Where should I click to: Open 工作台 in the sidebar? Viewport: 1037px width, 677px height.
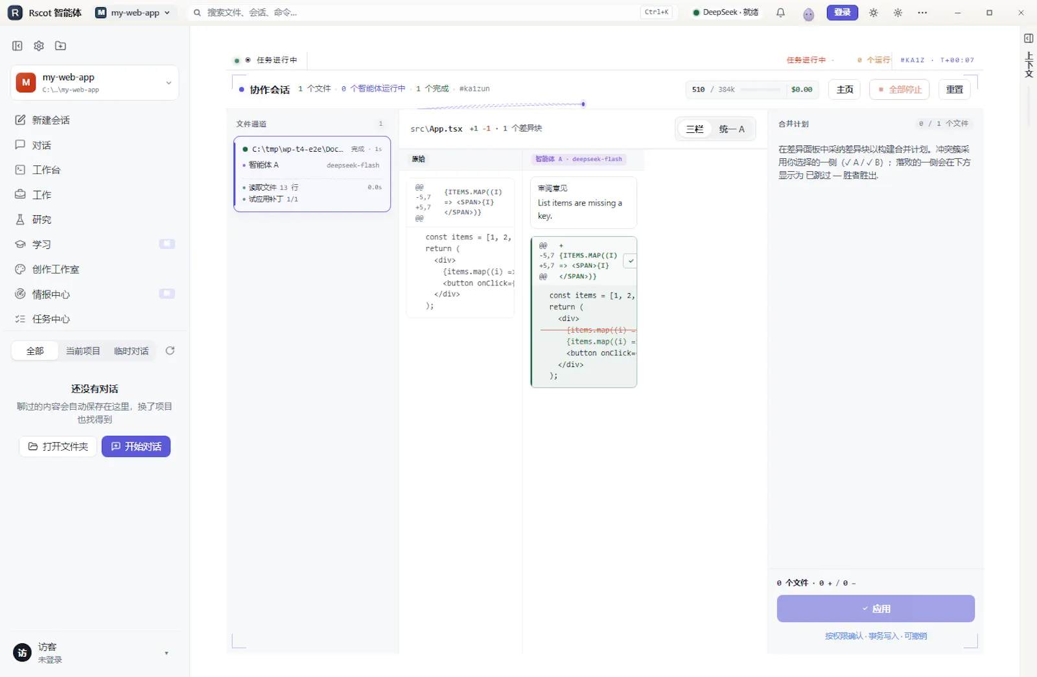click(95, 170)
